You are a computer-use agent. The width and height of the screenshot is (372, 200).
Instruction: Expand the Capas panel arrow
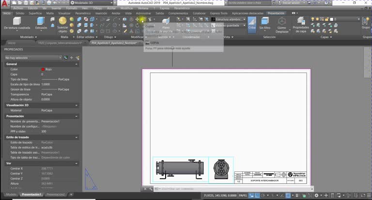click(x=331, y=37)
